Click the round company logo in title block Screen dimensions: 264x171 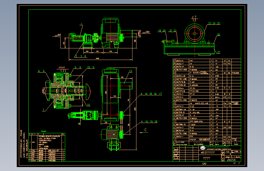pos(203,148)
